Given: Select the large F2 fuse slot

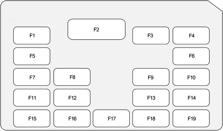Looking at the screenshot, I should click(x=96, y=29).
